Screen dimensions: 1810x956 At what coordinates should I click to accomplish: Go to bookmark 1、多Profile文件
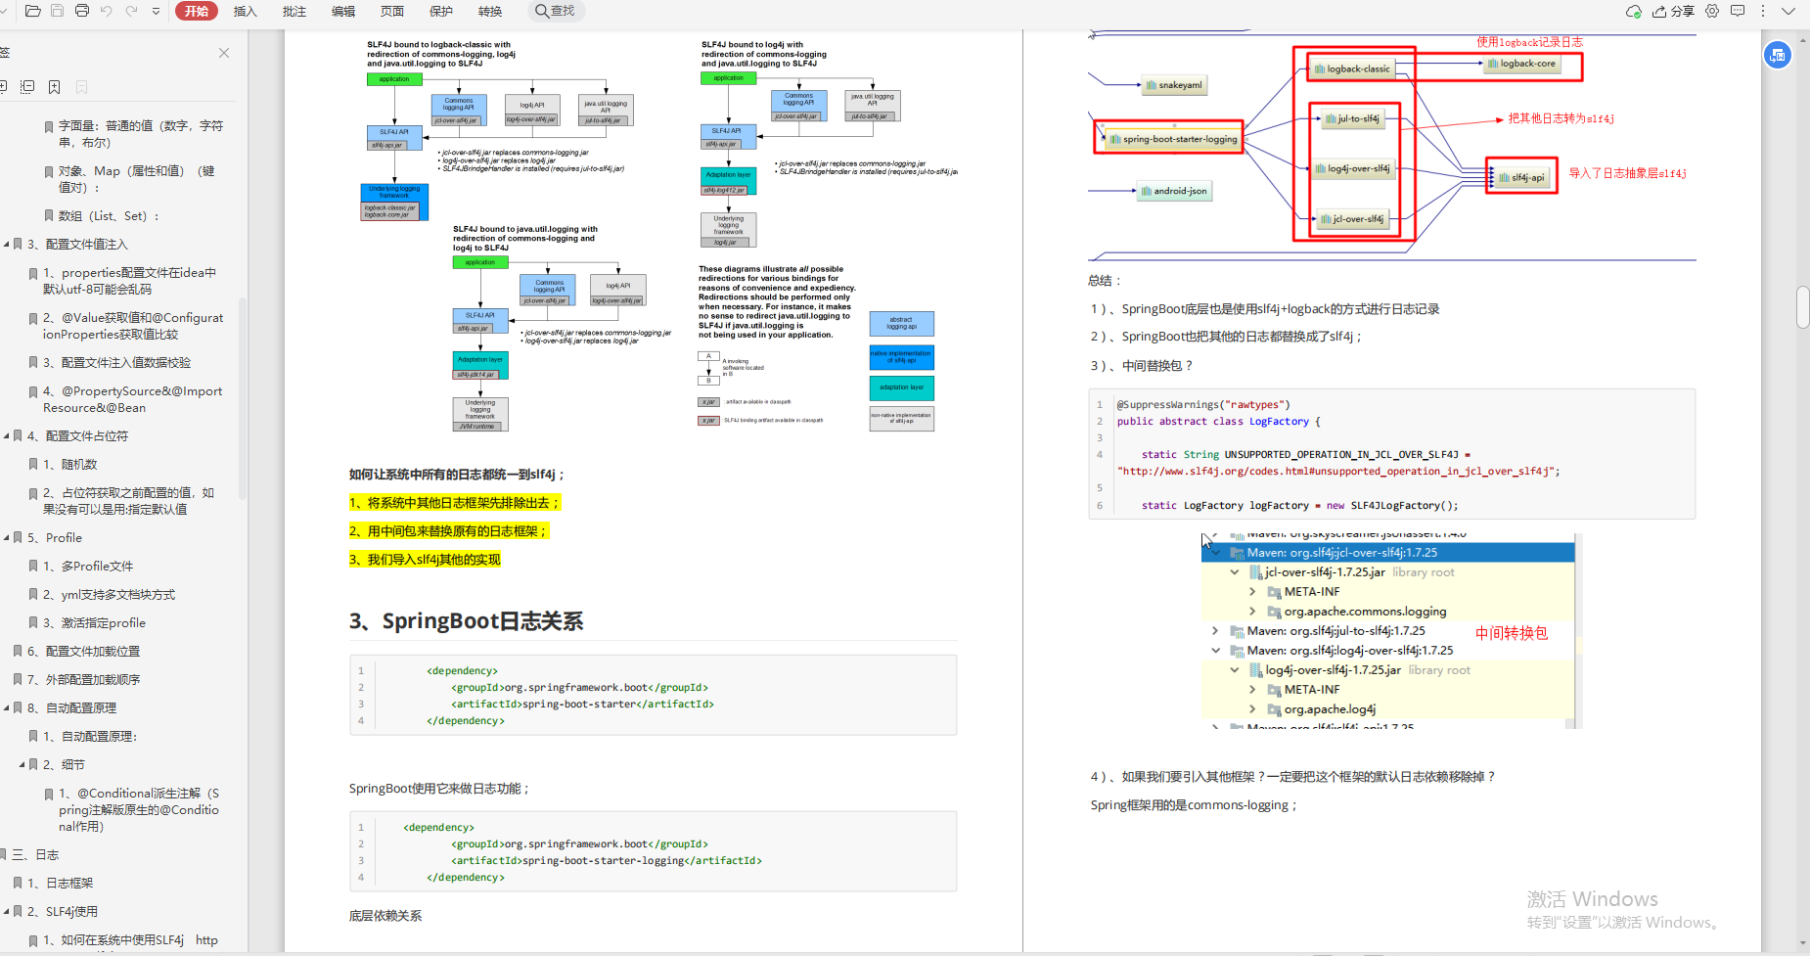[88, 566]
